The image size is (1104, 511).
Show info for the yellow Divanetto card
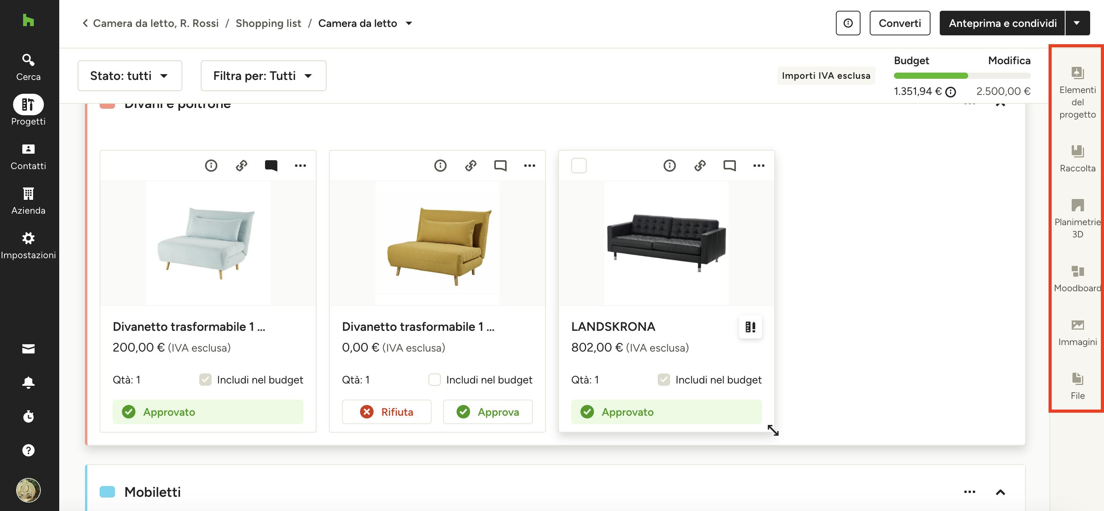click(x=440, y=166)
